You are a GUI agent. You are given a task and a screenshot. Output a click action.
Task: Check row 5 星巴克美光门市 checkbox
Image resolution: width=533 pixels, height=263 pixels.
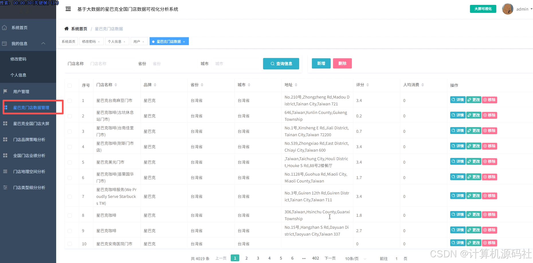click(x=70, y=162)
